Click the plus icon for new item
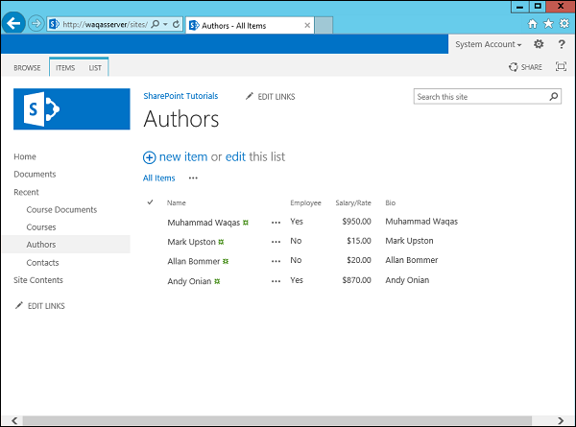 click(x=149, y=157)
